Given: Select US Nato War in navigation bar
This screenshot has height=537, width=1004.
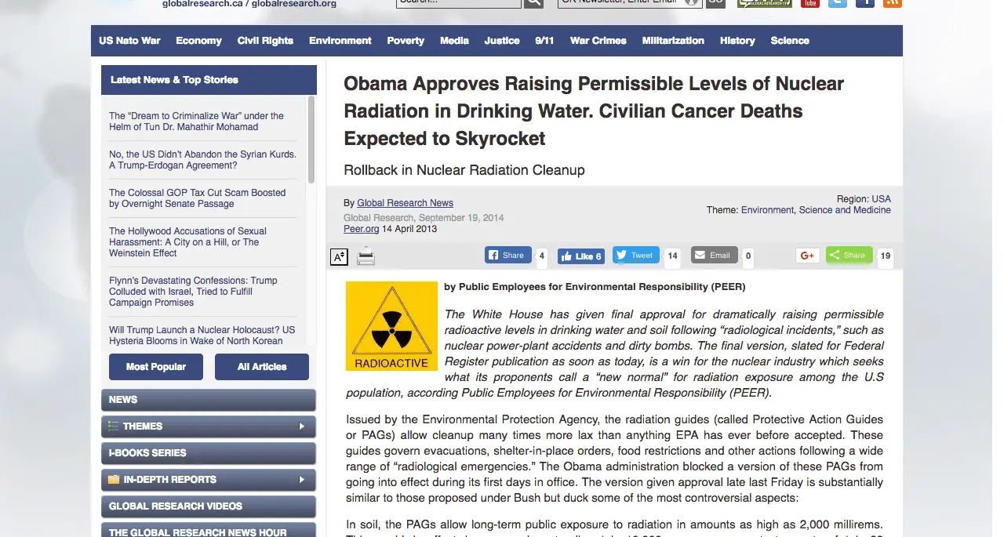Looking at the screenshot, I should pos(129,41).
